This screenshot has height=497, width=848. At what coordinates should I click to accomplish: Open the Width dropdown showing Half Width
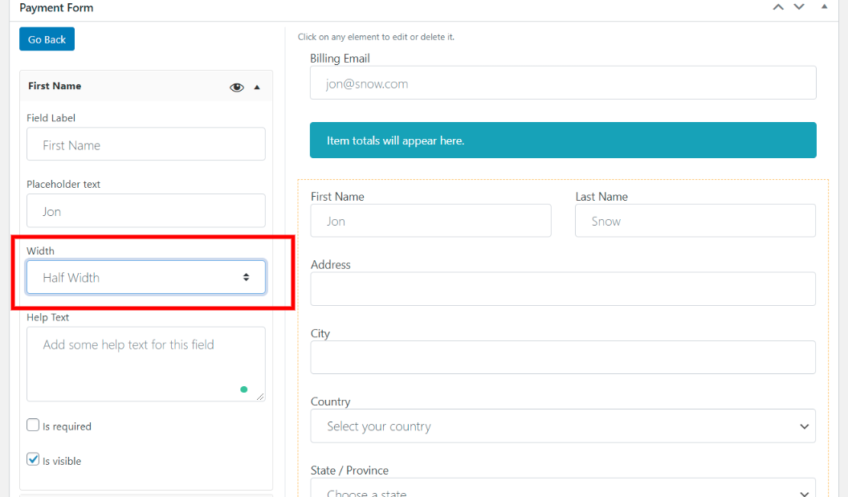145,276
